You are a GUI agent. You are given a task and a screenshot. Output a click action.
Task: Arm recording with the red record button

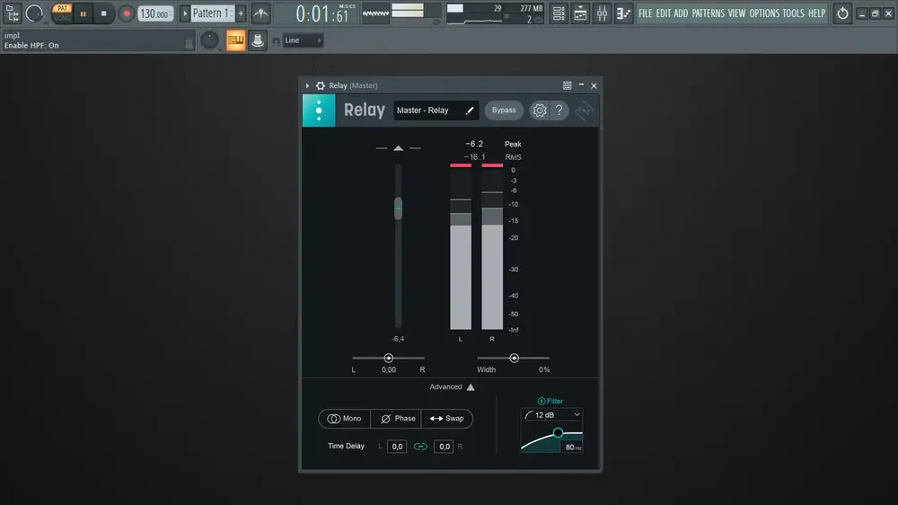point(127,13)
